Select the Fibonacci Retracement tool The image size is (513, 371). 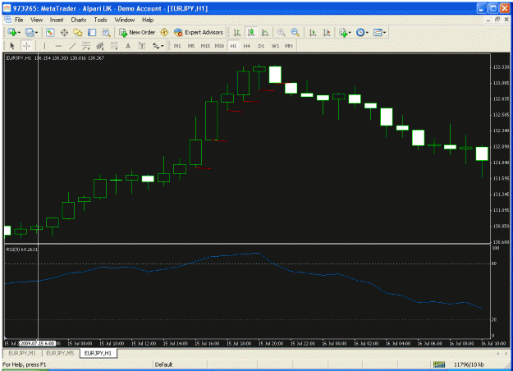114,46
